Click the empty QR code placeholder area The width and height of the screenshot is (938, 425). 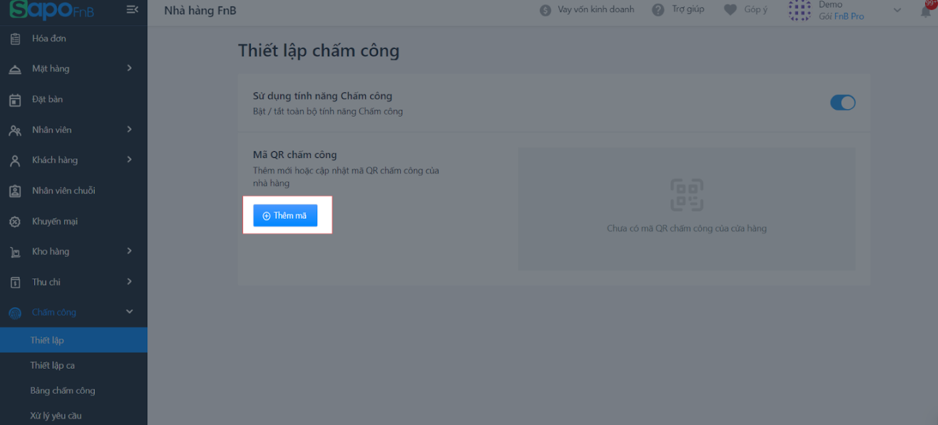click(x=686, y=209)
